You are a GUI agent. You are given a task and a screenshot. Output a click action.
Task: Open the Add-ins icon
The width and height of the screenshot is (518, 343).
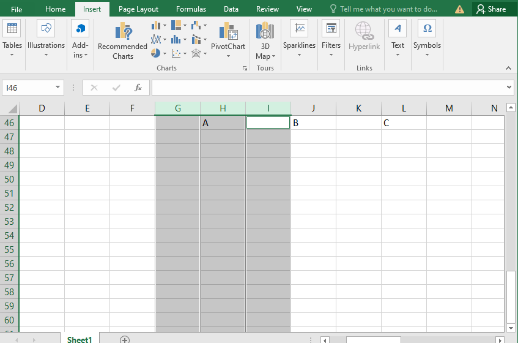80,28
